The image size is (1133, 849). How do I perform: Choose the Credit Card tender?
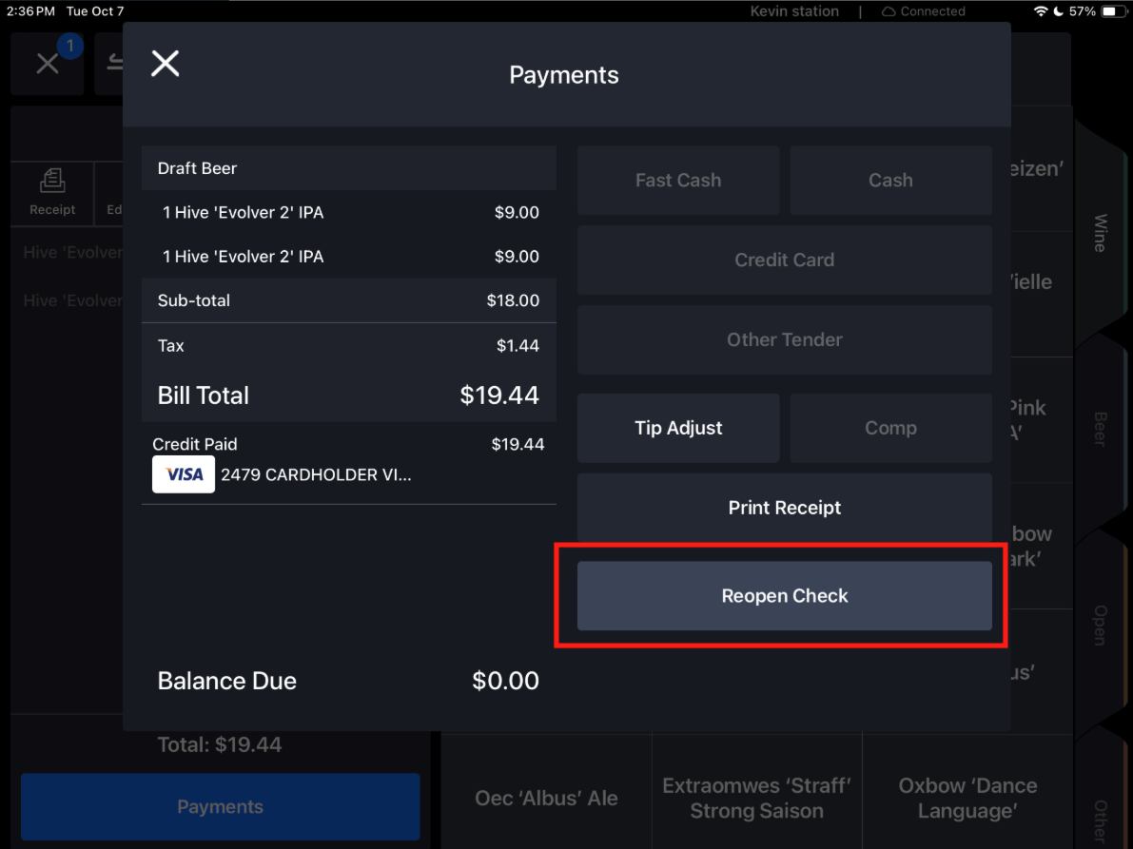pyautogui.click(x=784, y=260)
